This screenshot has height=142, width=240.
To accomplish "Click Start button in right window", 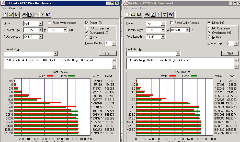I will [x=230, y=53].
